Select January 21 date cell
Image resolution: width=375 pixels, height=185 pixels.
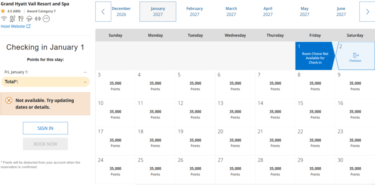tap(275, 141)
